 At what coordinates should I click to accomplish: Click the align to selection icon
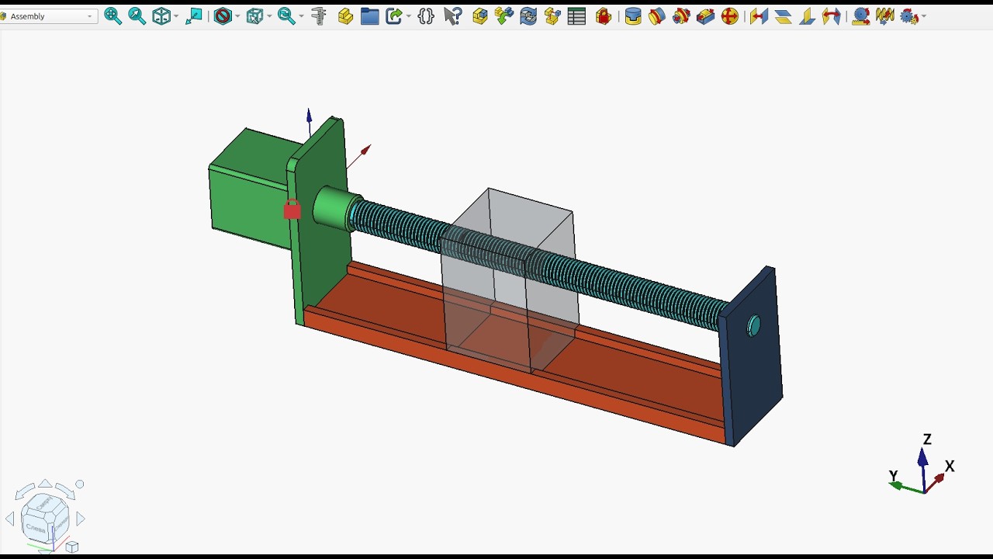tap(194, 16)
